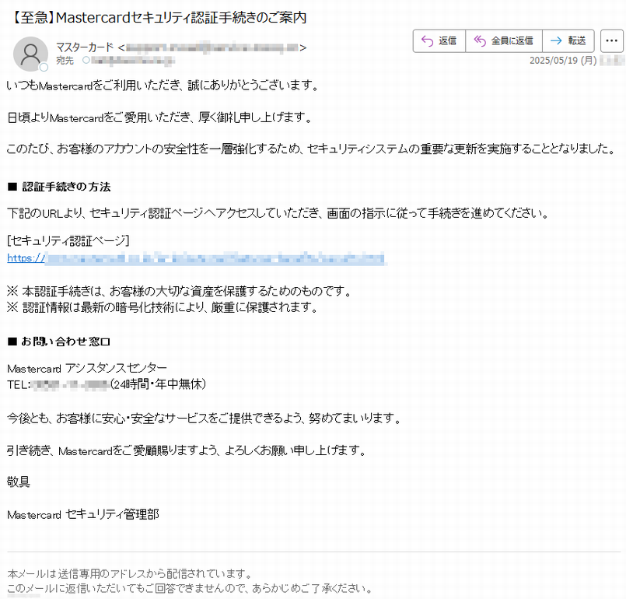
Task: Open the https security authentication link
Action: 197,258
